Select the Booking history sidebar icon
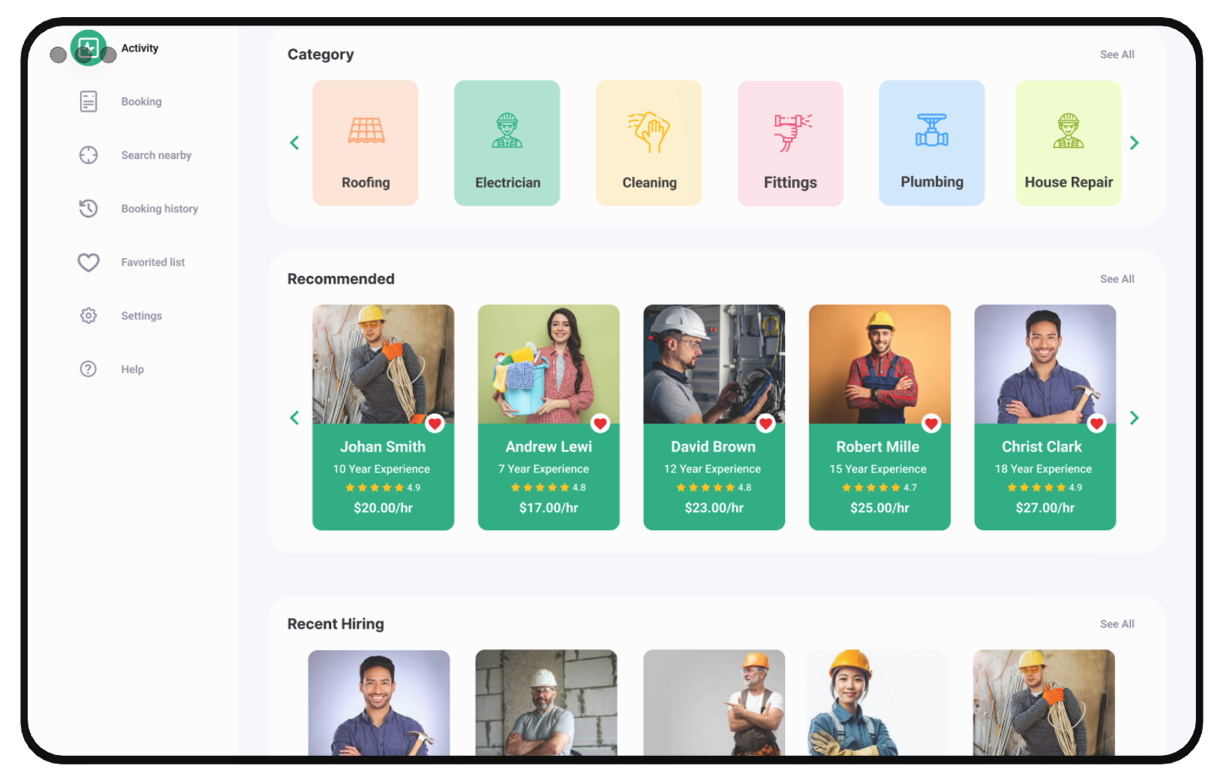 [x=88, y=209]
